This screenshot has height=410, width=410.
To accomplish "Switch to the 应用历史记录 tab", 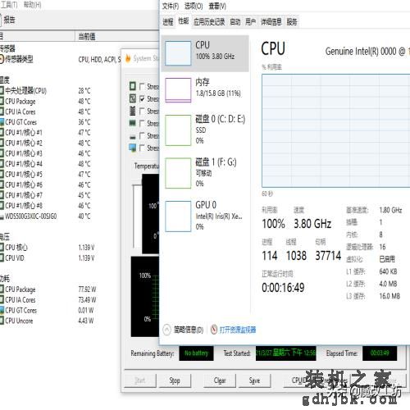I will [209, 21].
